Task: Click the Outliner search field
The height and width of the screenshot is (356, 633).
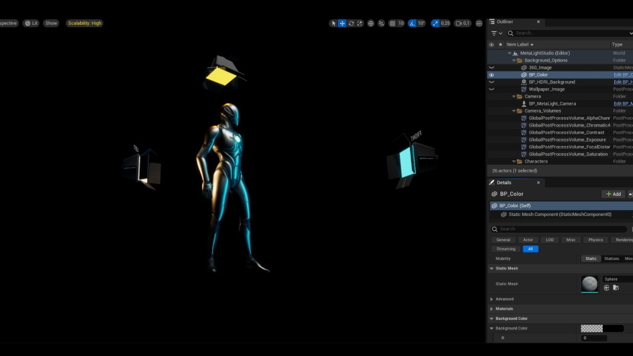Action: point(569,33)
